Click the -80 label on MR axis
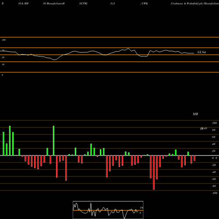Screen dimensions: 219x219 coord(214,186)
